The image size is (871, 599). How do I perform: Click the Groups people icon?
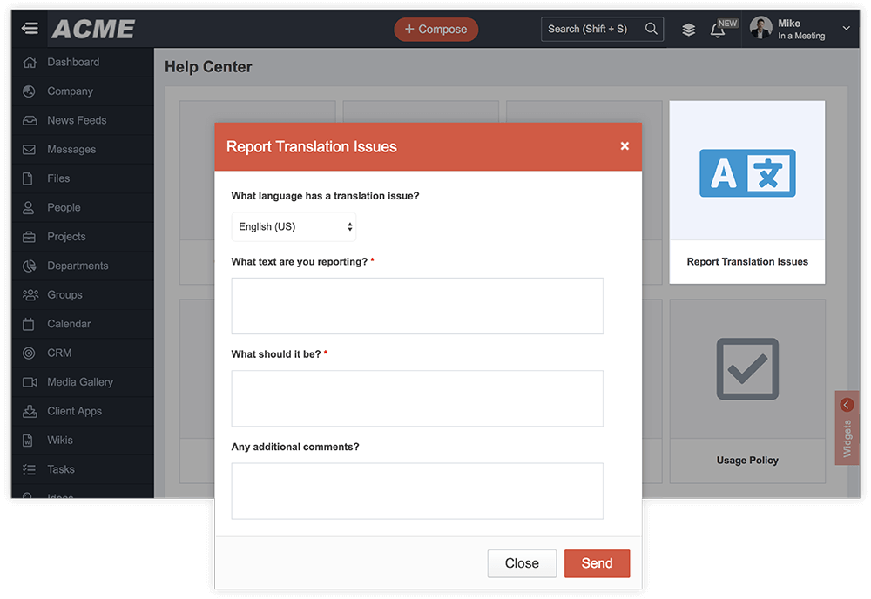point(30,294)
